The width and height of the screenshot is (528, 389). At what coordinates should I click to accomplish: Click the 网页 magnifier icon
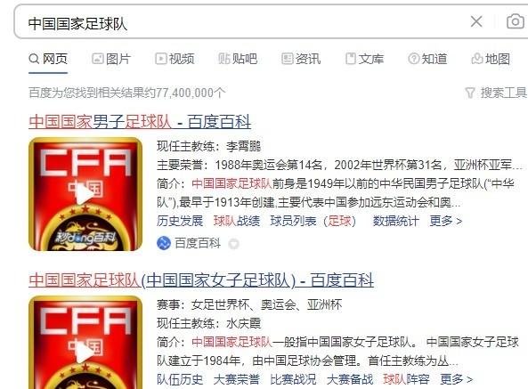point(34,59)
